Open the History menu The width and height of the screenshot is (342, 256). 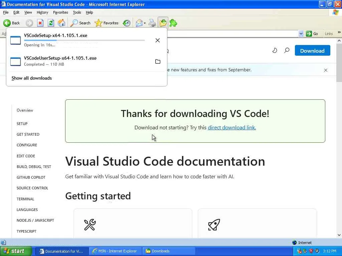coord(42,12)
